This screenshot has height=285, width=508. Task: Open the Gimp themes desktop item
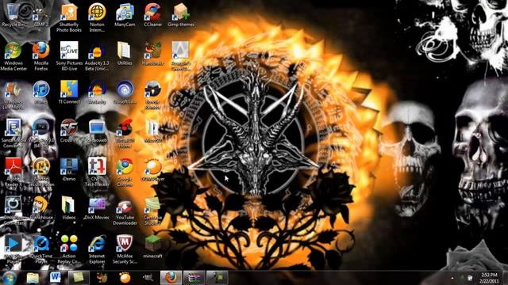pyautogui.click(x=181, y=14)
